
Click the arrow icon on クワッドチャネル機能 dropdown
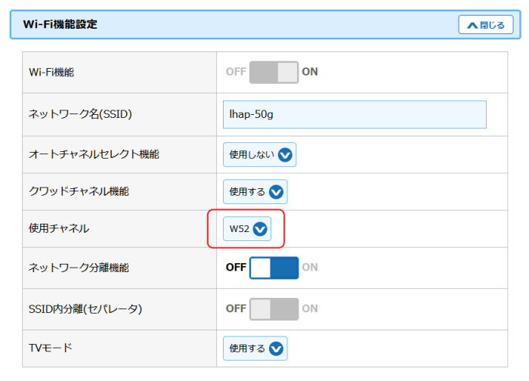[x=277, y=192]
